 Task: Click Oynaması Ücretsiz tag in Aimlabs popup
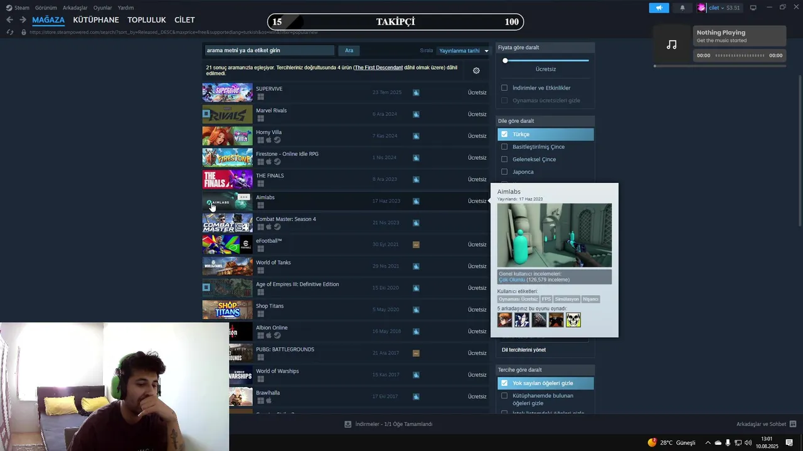click(518, 299)
